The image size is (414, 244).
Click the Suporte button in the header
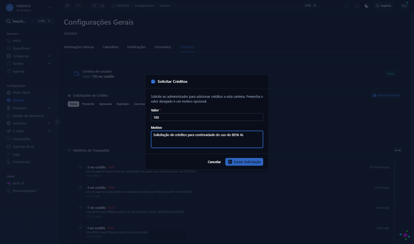(383, 6)
